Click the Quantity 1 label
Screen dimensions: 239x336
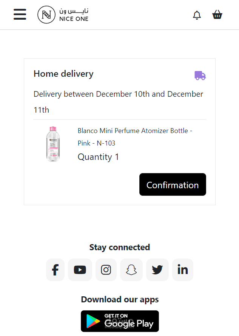(98, 157)
